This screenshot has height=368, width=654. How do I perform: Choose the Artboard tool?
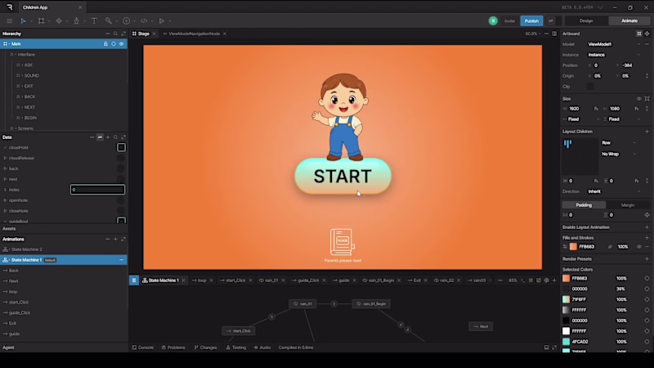click(x=41, y=21)
